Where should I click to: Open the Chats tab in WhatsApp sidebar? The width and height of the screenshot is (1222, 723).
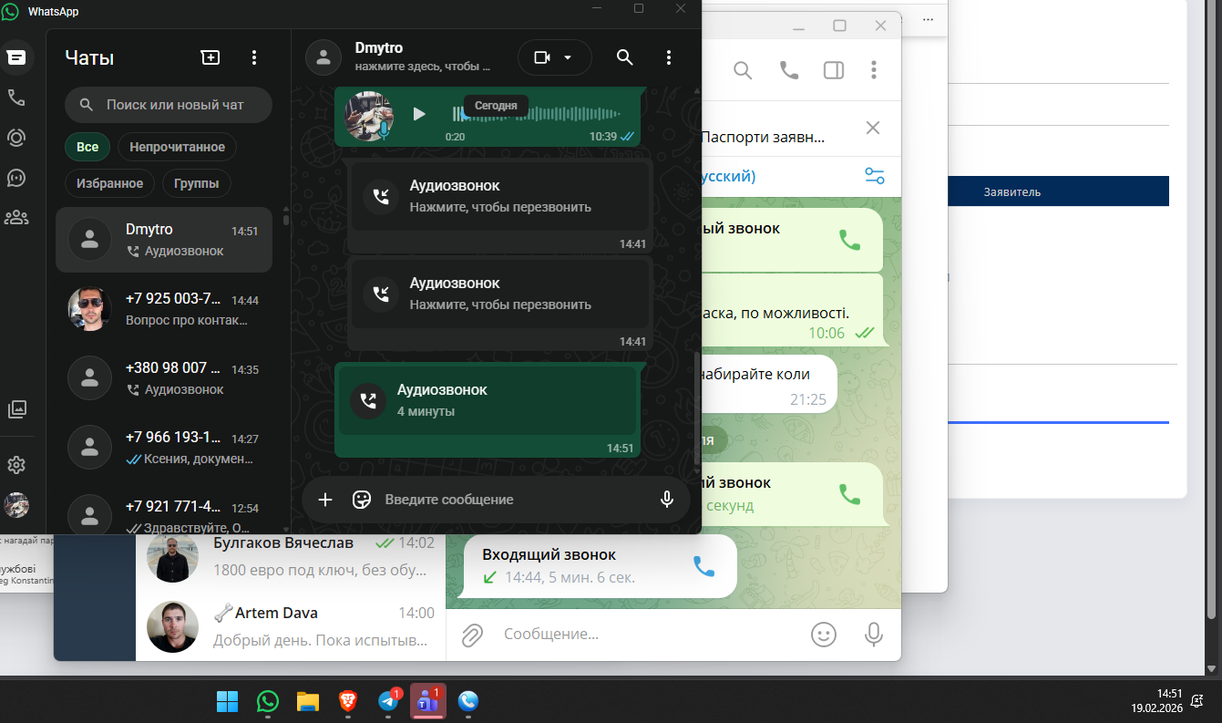tap(16, 57)
